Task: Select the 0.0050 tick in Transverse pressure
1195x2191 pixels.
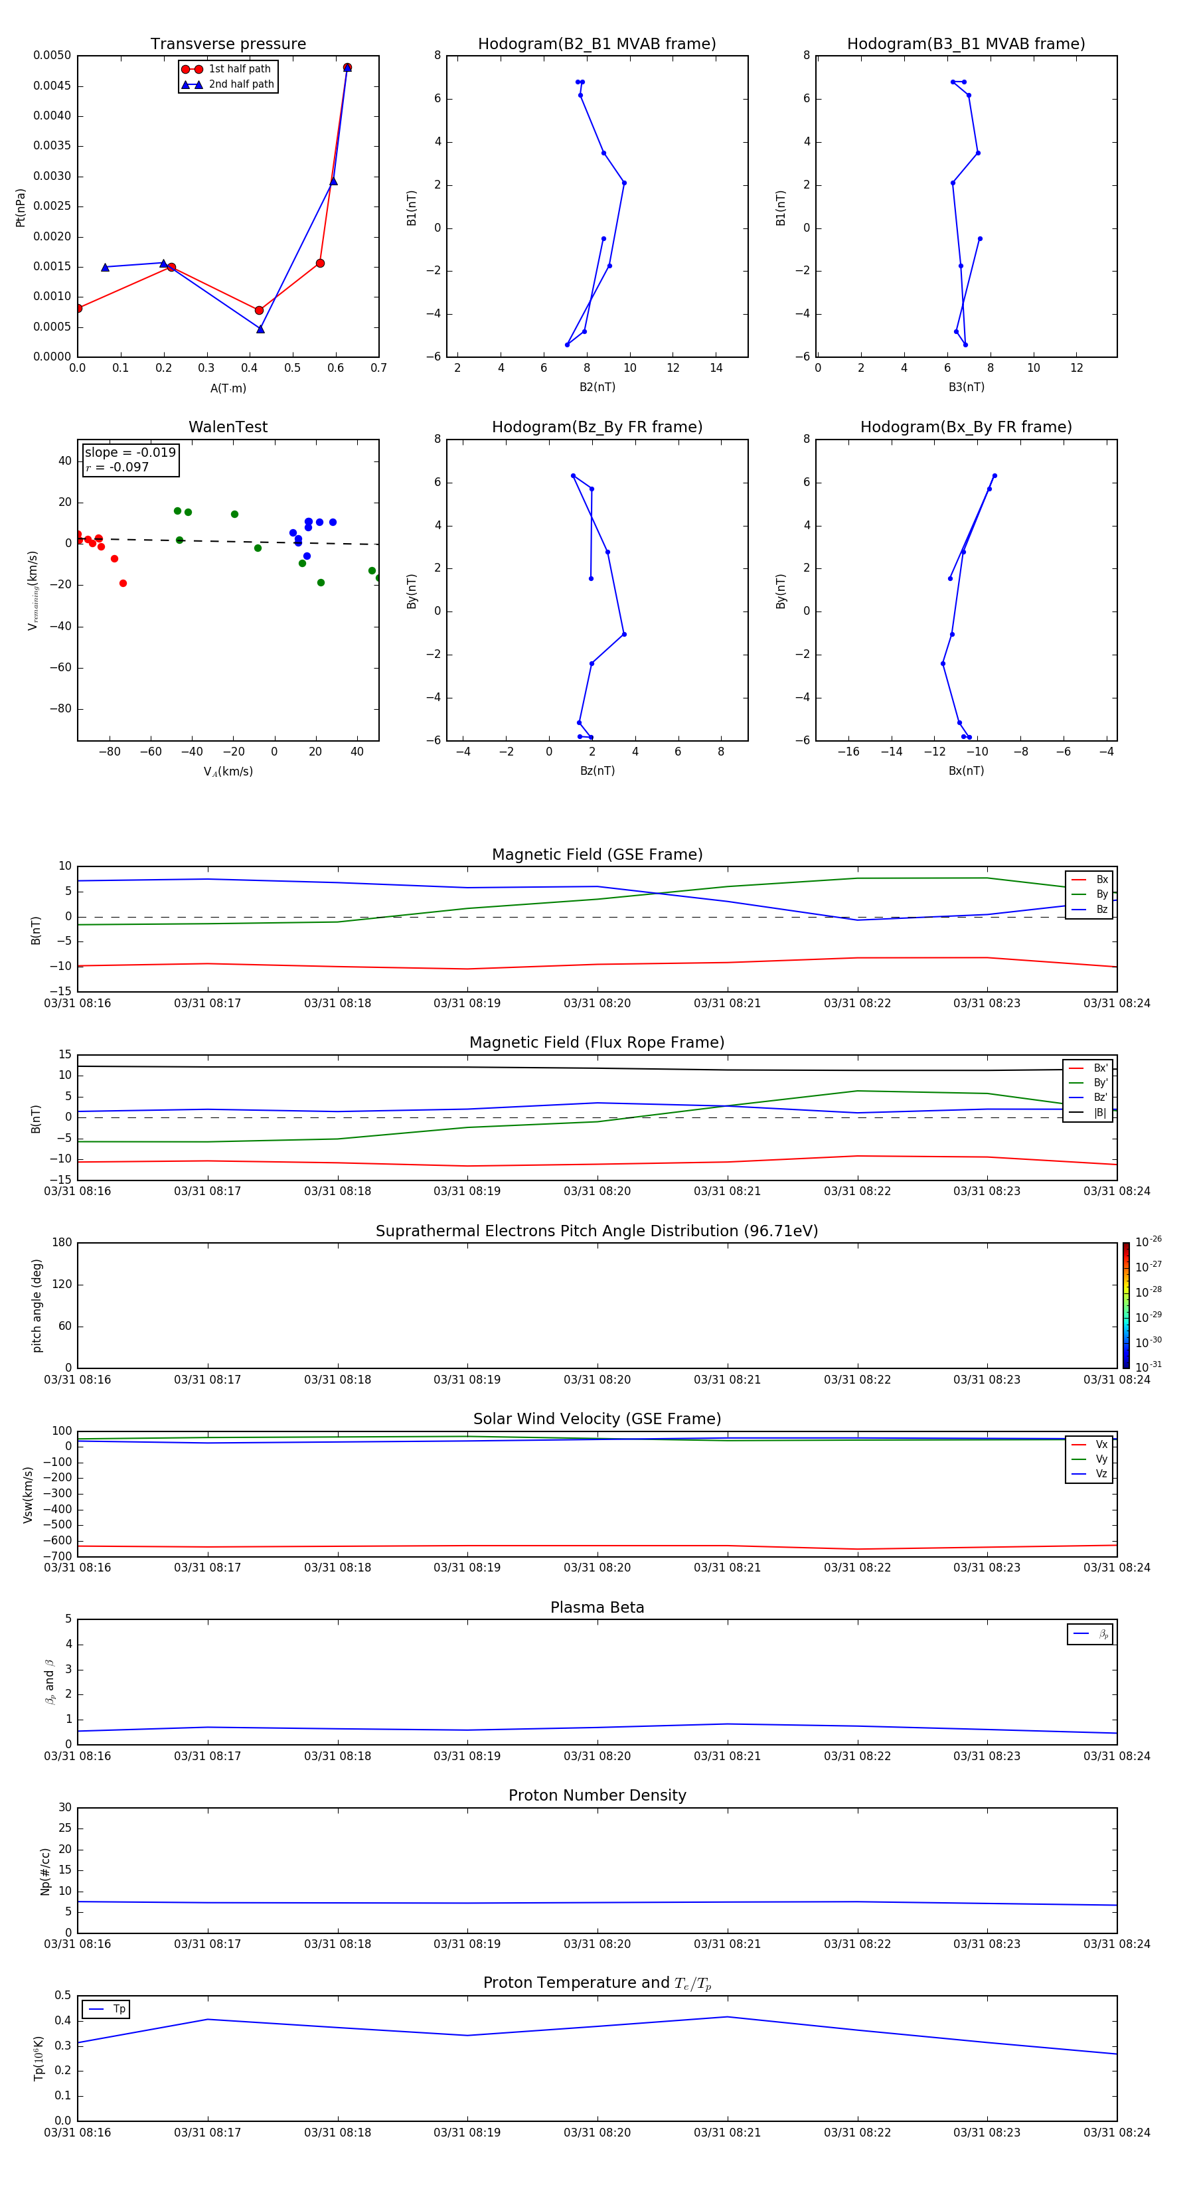Action: (52, 55)
